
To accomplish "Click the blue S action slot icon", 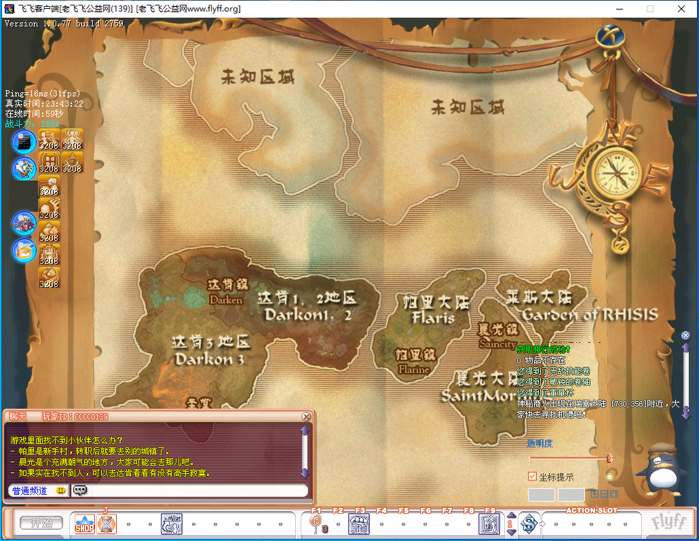I will point(529,523).
